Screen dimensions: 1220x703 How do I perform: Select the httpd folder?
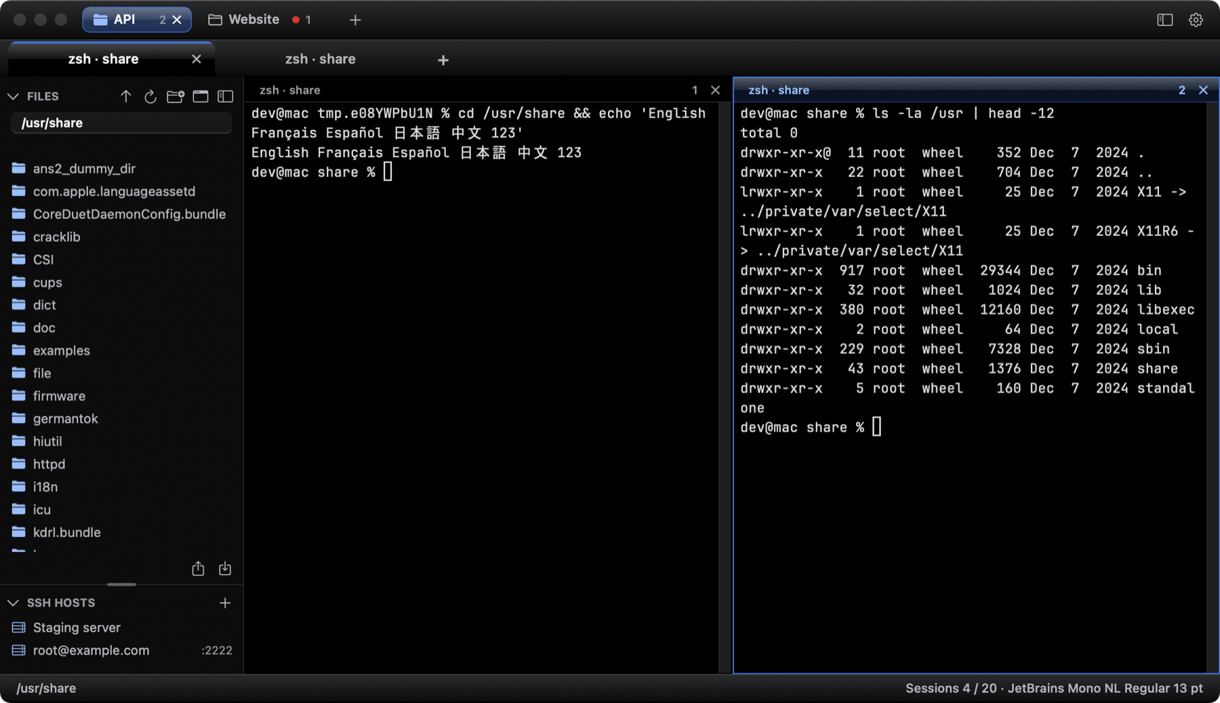[121, 464]
